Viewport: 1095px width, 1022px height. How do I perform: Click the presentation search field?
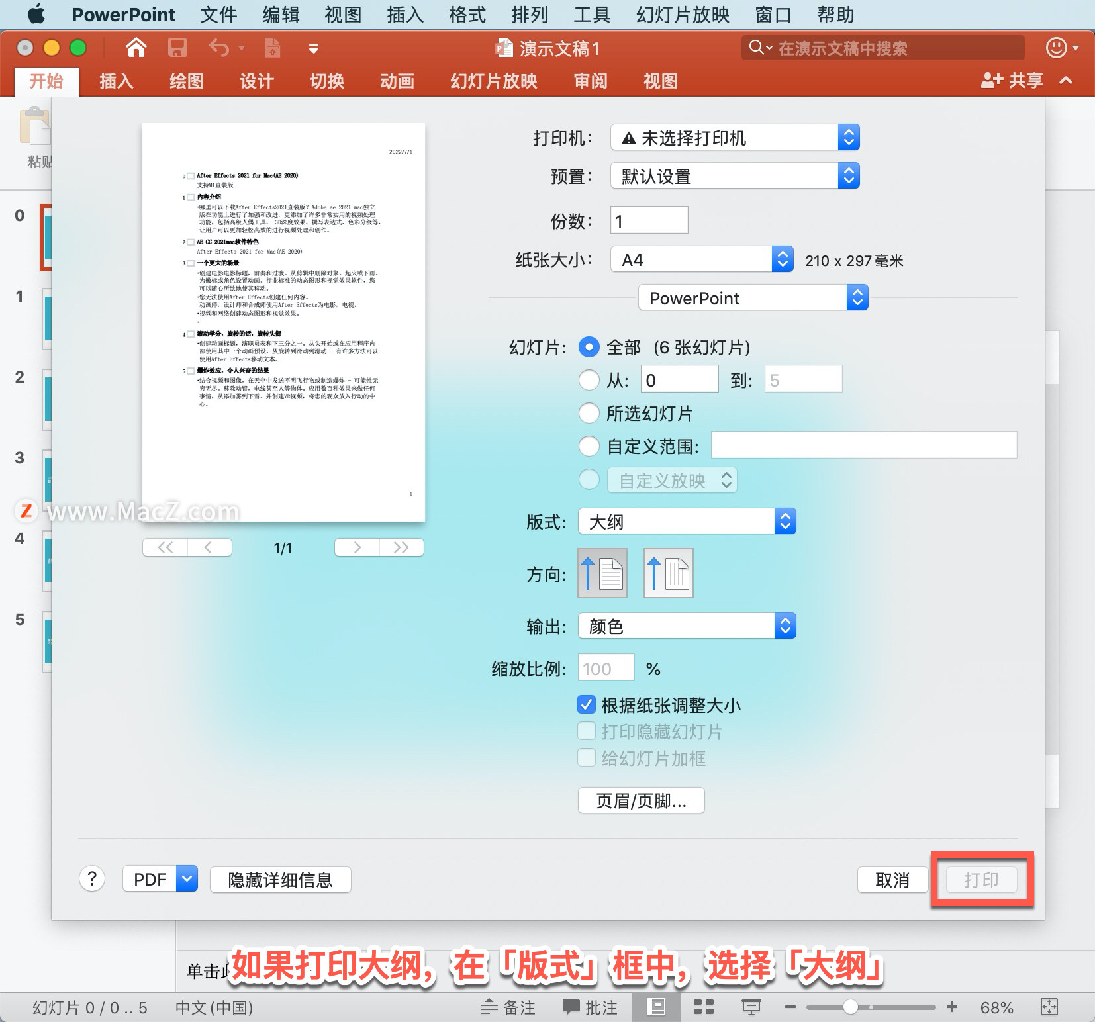(x=883, y=48)
